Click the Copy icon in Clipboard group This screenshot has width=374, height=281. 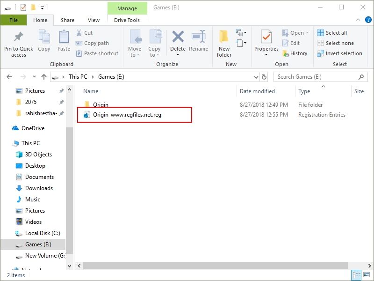(x=44, y=37)
